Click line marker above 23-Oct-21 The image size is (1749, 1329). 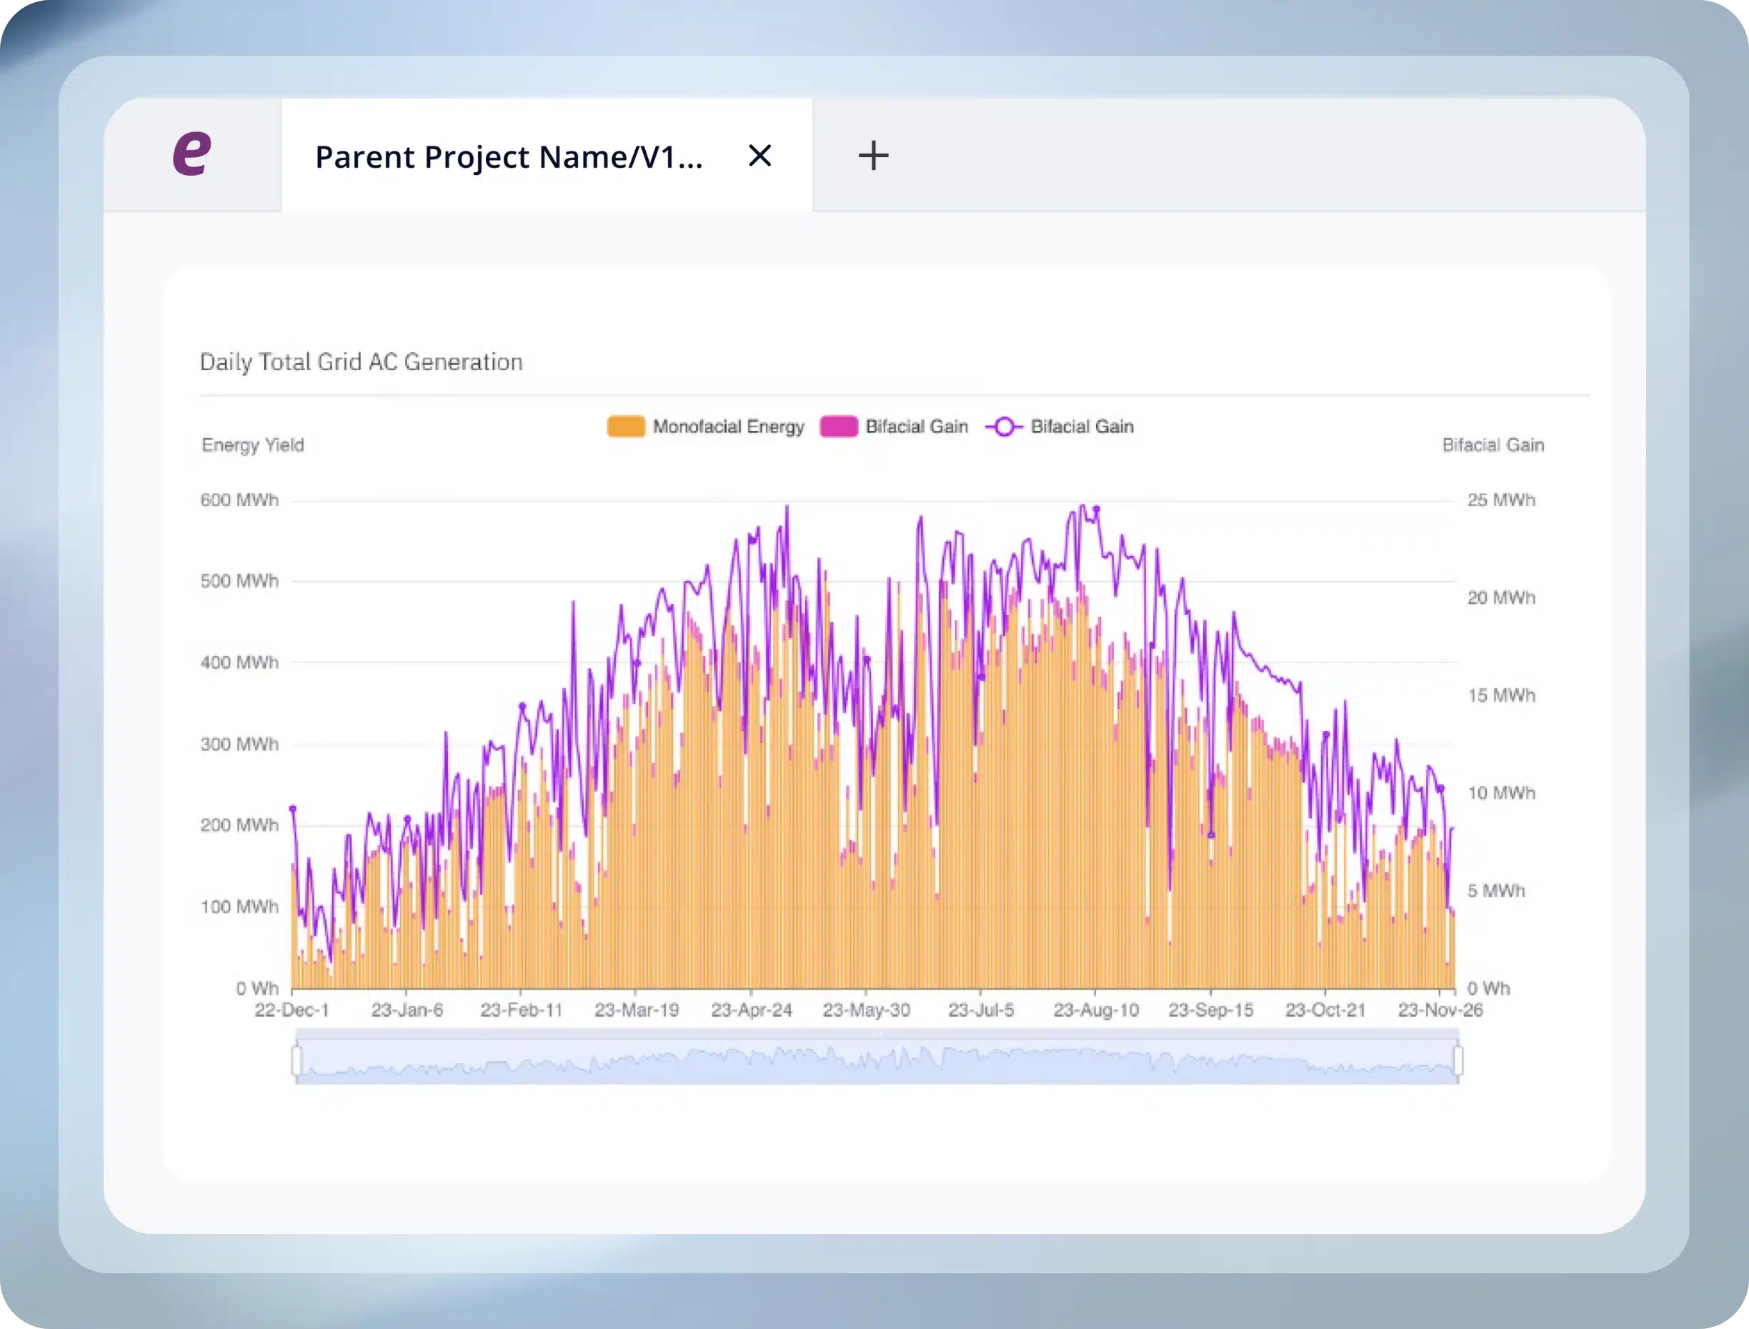[x=1326, y=735]
